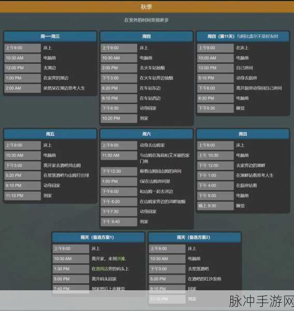Image resolution: width=294 pixels, height=311 pixels.
Task: Click the 5:10 PM time cell
Action: (215, 78)
